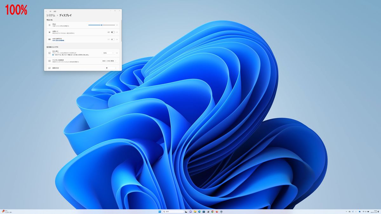Screen dimensions: 381x214
Task: Open night light settings chevron
Action: pos(117,32)
